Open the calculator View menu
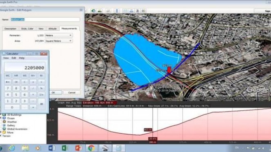The width and height of the screenshot is (271, 152). (6, 58)
